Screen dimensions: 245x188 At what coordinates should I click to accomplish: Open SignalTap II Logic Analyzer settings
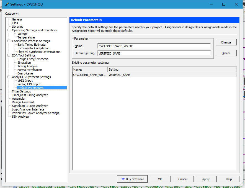[x=30, y=106]
